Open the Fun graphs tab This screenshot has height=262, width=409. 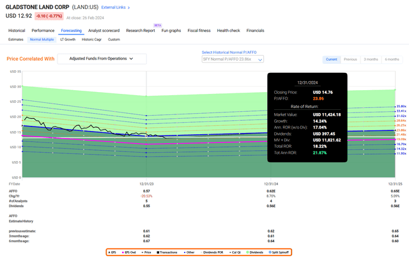(x=171, y=31)
